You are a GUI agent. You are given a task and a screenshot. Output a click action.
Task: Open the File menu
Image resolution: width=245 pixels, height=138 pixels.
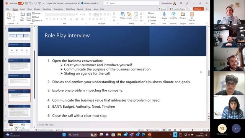(x=8, y=9)
